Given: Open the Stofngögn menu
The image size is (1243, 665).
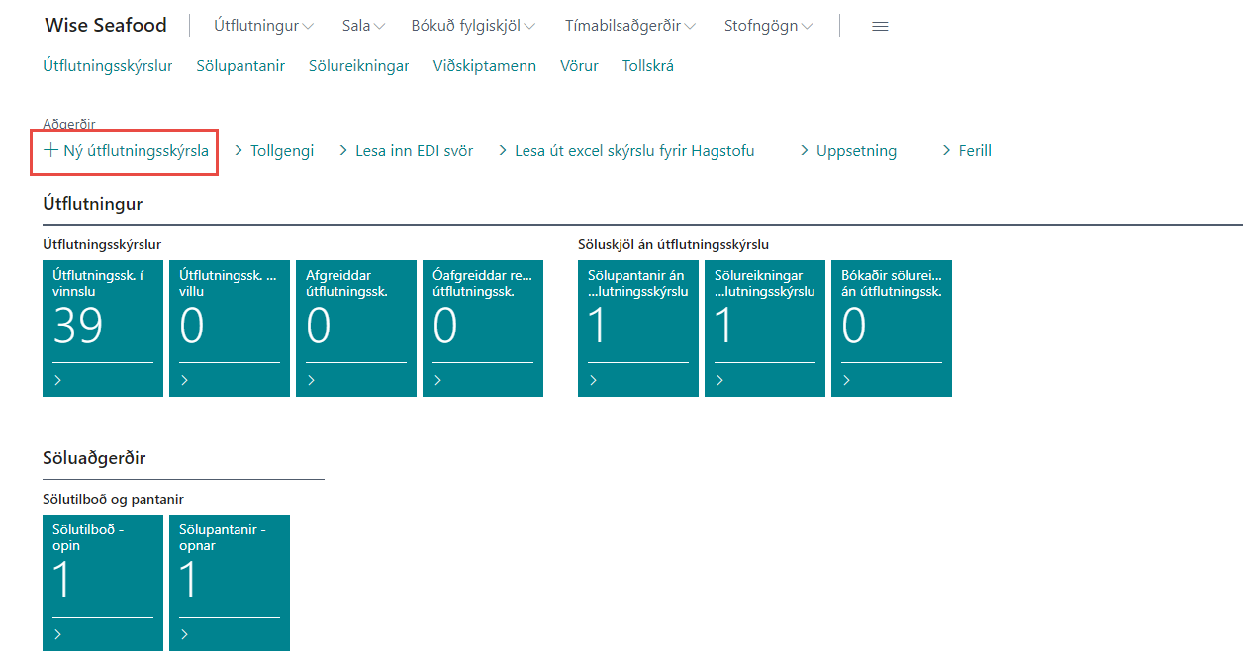Looking at the screenshot, I should tap(769, 26).
